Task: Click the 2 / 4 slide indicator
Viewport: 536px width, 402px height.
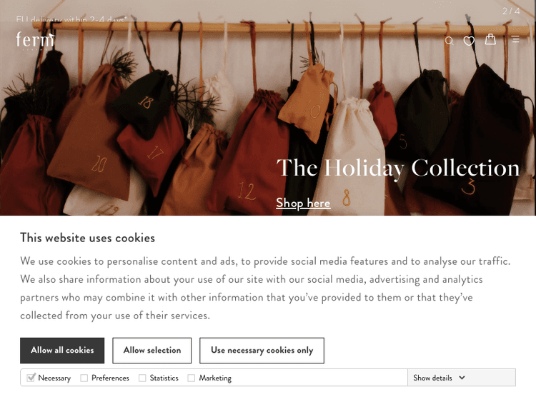Action: [x=511, y=11]
